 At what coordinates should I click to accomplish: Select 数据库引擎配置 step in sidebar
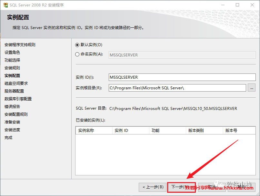click(x=18, y=99)
